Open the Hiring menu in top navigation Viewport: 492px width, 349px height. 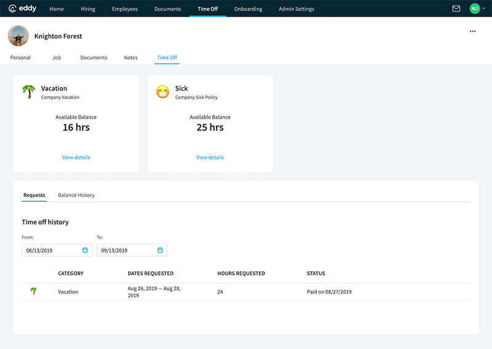88,9
